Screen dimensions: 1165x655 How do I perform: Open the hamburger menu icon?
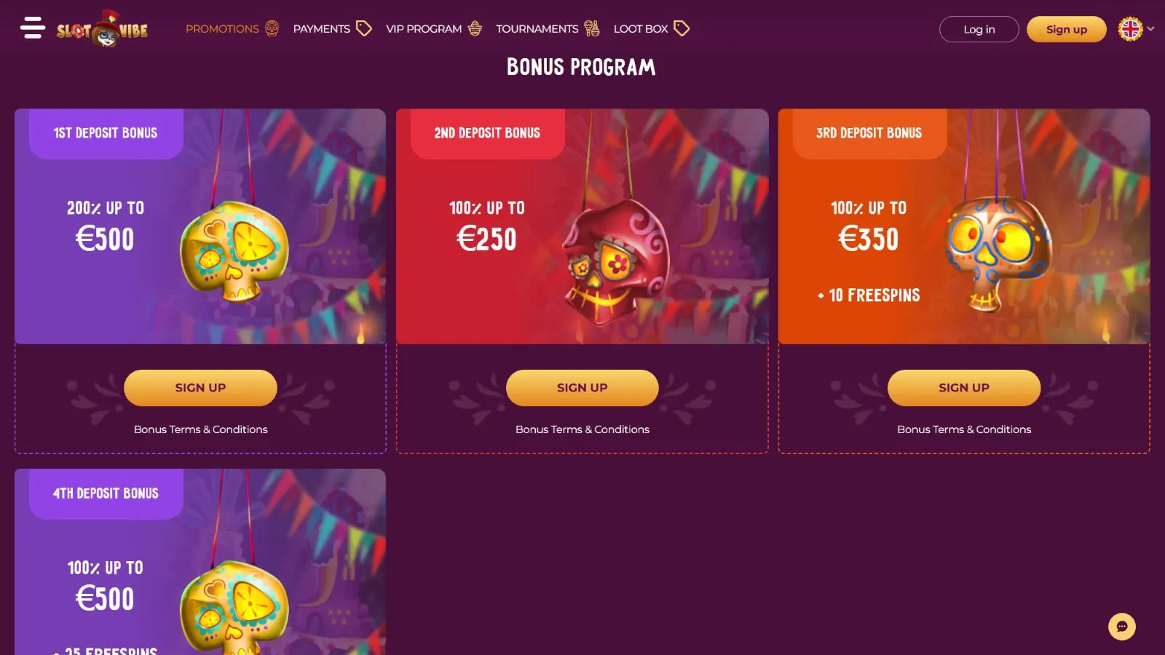tap(33, 28)
